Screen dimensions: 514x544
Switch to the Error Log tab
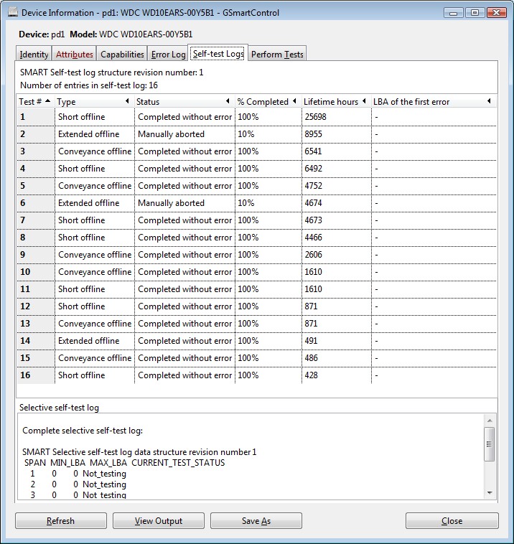(x=168, y=54)
